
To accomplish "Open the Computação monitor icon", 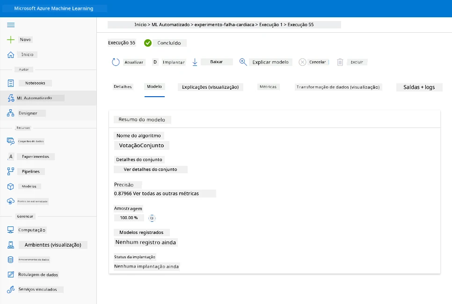I will pos(11,230).
